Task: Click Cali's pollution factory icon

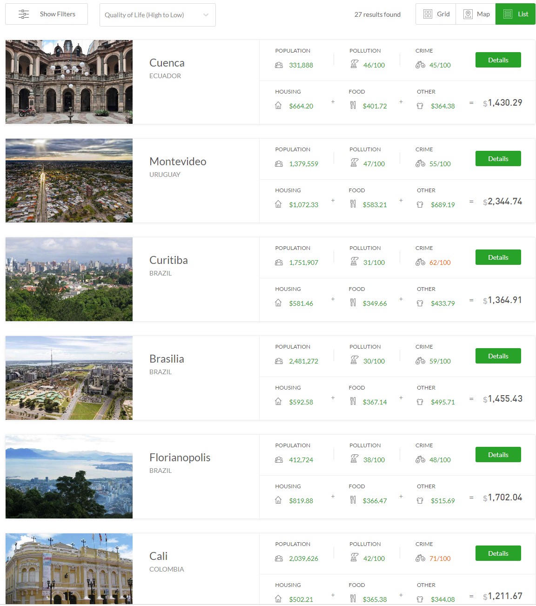Action: [354, 558]
